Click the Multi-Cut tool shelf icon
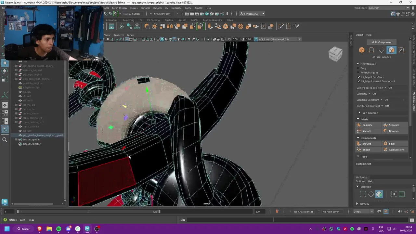Viewport: 416px width, 234px height. pyautogui.click(x=281, y=26)
